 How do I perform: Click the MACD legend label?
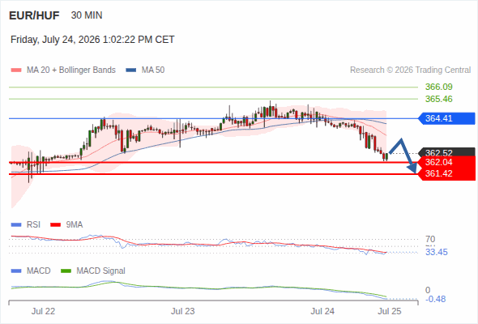(x=39, y=271)
